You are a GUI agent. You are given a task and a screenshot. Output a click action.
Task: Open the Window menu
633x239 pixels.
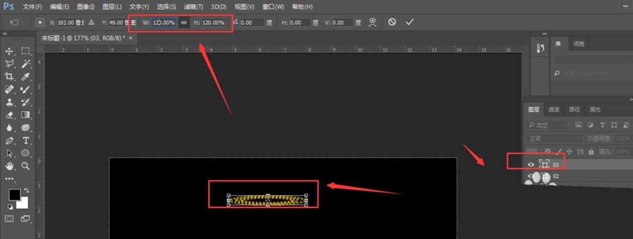pyautogui.click(x=273, y=7)
